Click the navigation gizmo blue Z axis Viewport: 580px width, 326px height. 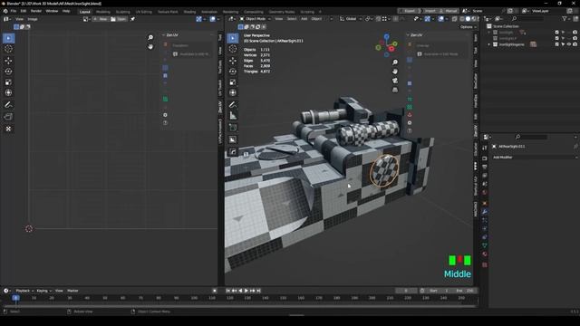click(387, 36)
